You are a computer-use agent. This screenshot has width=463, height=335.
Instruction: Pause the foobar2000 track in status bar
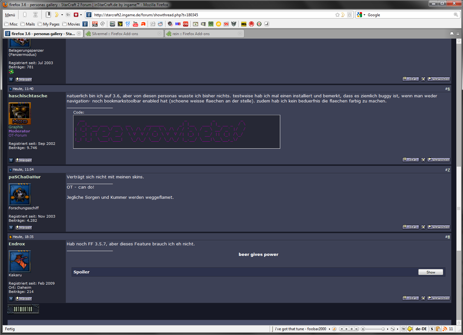pos(351,329)
